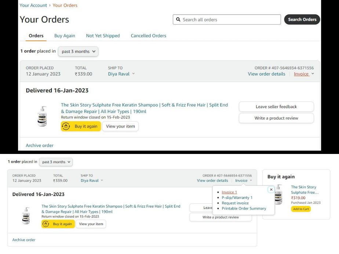Open shampoo product title in lower order
The image size is (339, 254).
click(111, 209)
